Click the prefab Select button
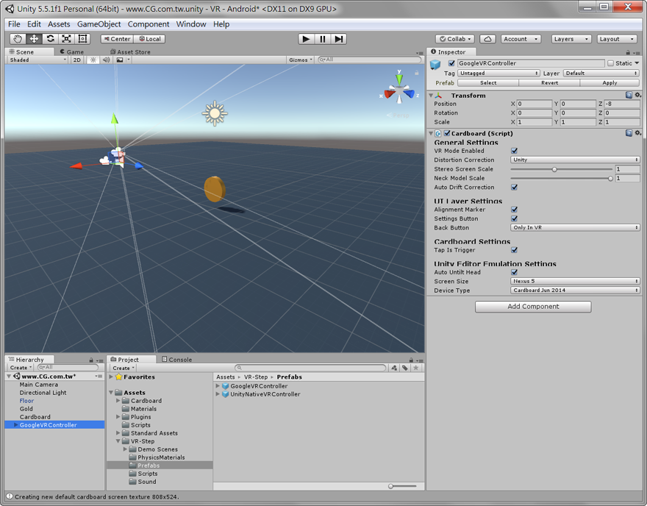The image size is (647, 506). 488,83
